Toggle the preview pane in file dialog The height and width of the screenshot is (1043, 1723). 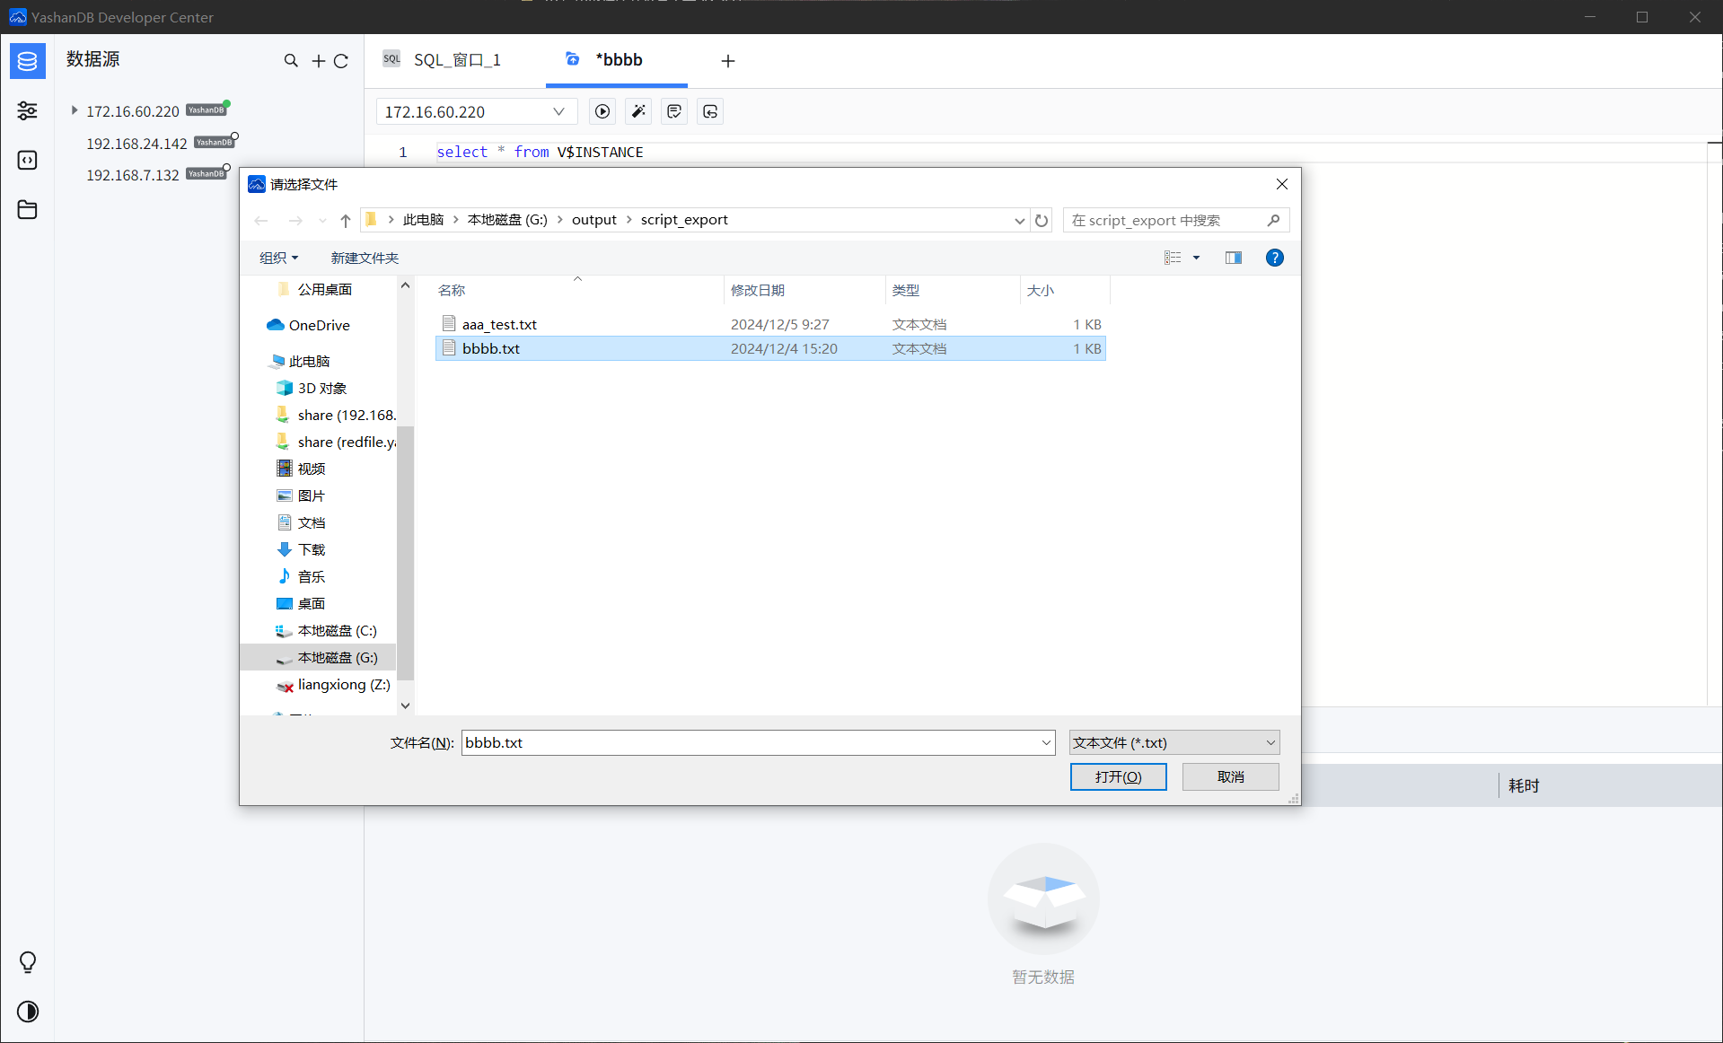[x=1233, y=258]
